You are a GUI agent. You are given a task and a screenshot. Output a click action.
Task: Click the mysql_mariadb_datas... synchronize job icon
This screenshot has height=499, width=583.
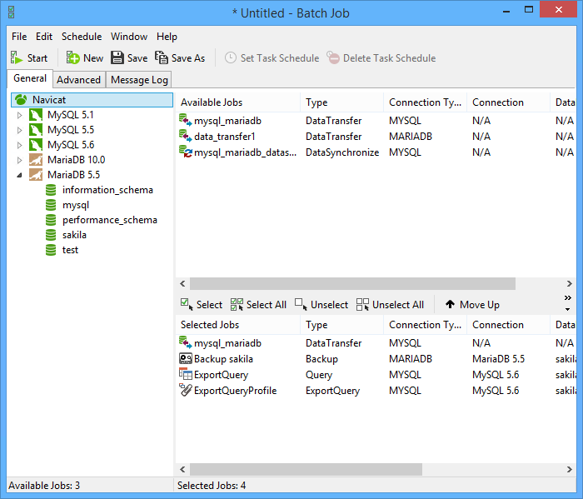point(185,152)
